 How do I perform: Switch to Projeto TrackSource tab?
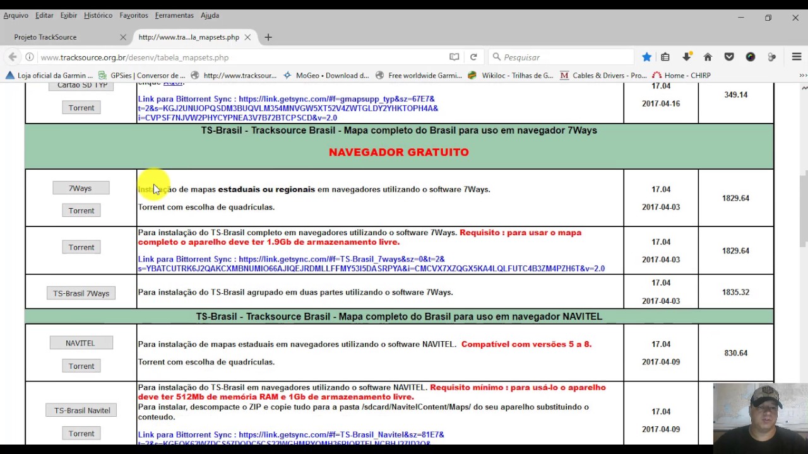(66, 37)
